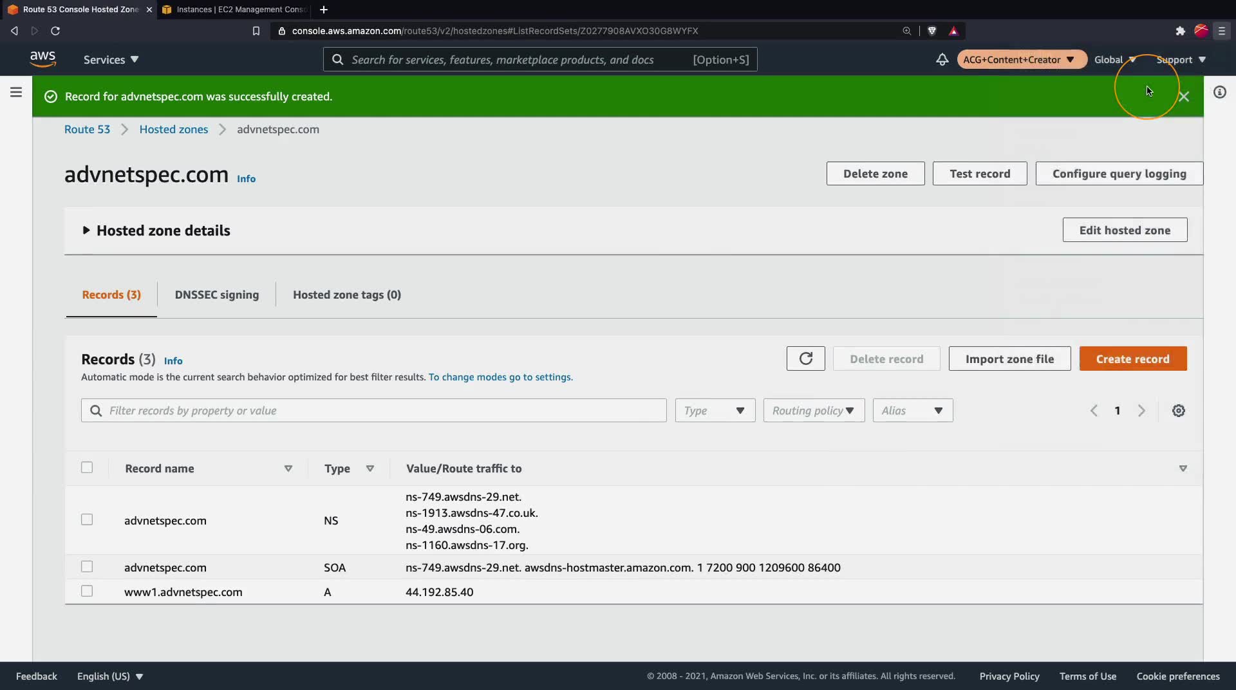Screen dimensions: 1236x690
Task: Click the Import zone file button
Action: point(1009,359)
